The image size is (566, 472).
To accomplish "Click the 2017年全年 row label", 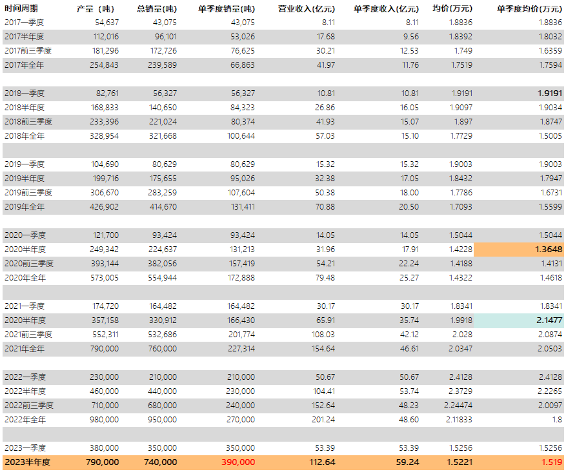I will click(24, 65).
